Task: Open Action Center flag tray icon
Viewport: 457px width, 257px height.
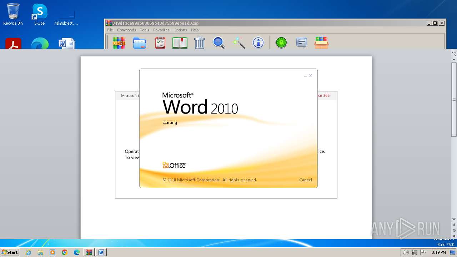Action: click(423, 252)
